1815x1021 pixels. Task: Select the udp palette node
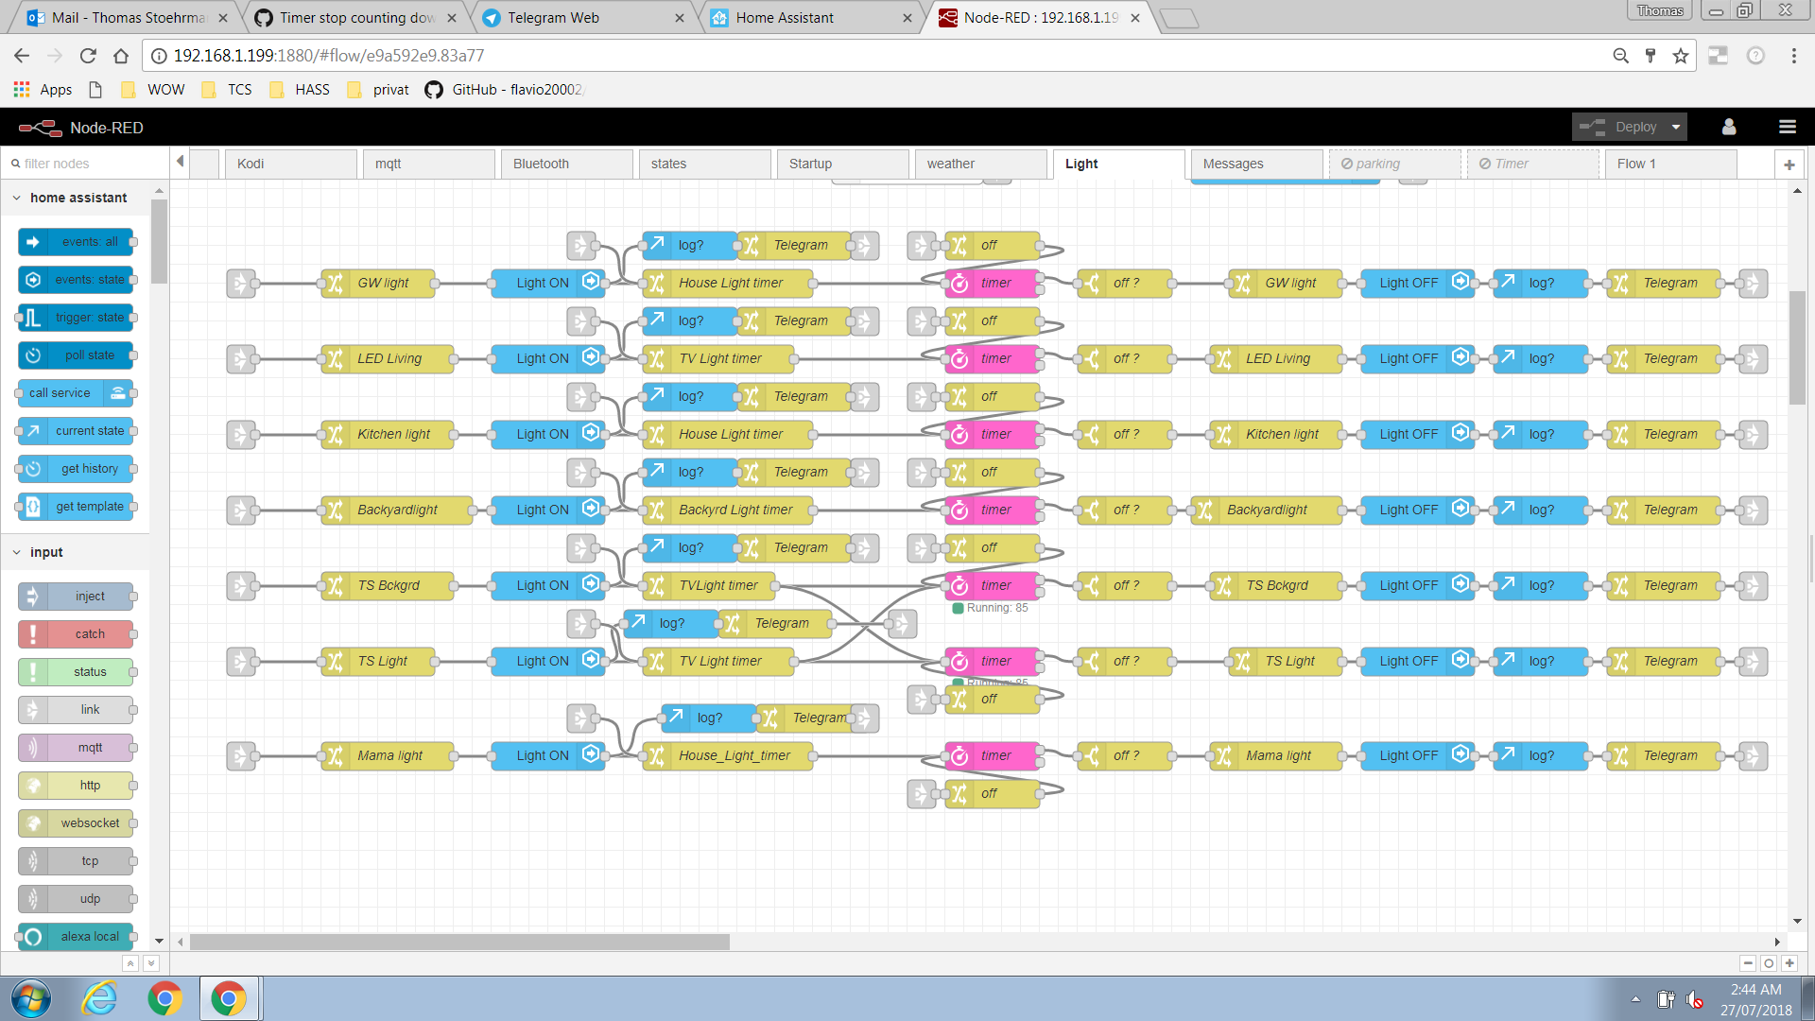[76, 899]
